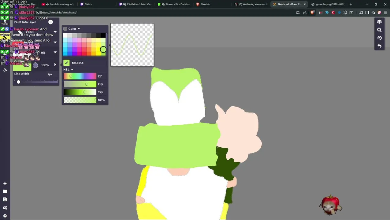Click the brush stroke preview thumbnail
The width and height of the screenshot is (390, 220).
132,45
